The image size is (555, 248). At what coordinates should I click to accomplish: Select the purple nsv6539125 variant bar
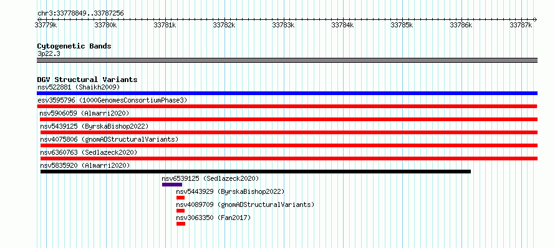(x=172, y=185)
